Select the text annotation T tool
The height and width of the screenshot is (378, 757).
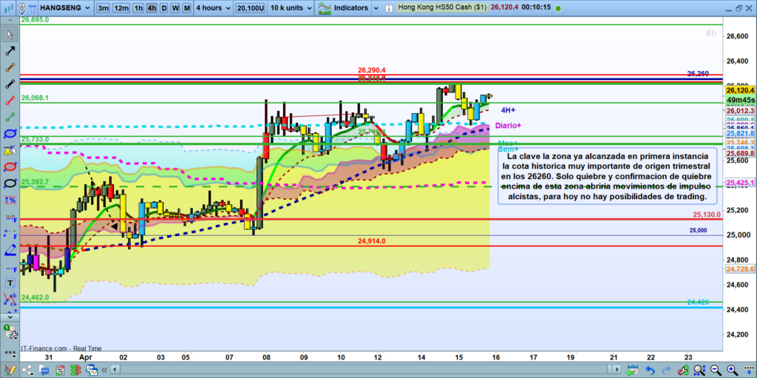10,282
